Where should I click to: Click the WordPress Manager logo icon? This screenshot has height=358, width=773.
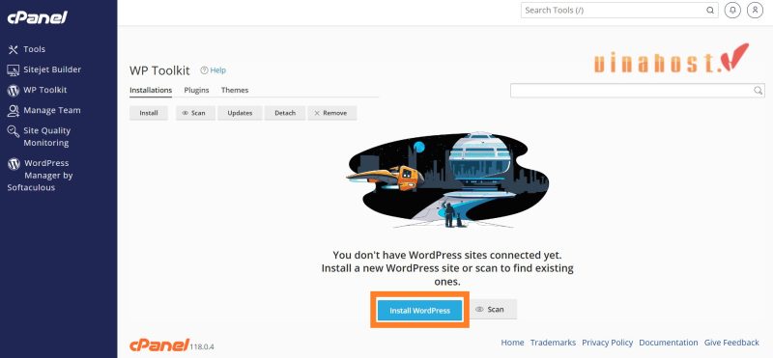14,164
